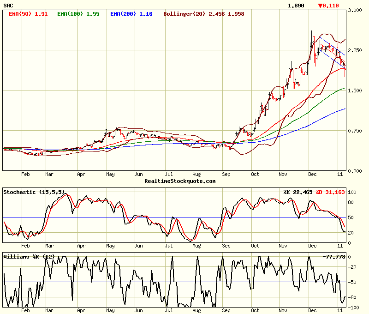
Task: Click the Bollinger(20) legend label
Action: [204, 14]
